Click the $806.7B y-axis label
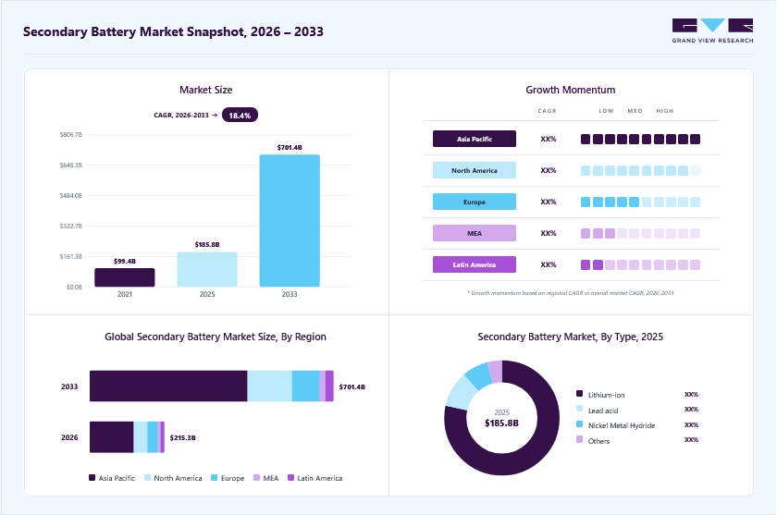This screenshot has width=777, height=515. tap(71, 134)
